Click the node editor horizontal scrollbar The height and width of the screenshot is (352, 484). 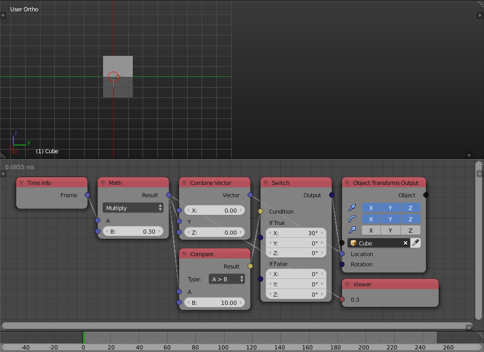point(238,326)
